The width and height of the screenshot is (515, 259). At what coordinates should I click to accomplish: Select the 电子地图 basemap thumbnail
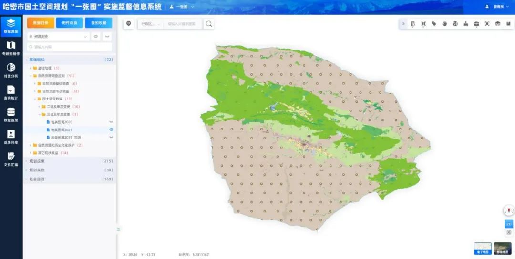click(483, 249)
